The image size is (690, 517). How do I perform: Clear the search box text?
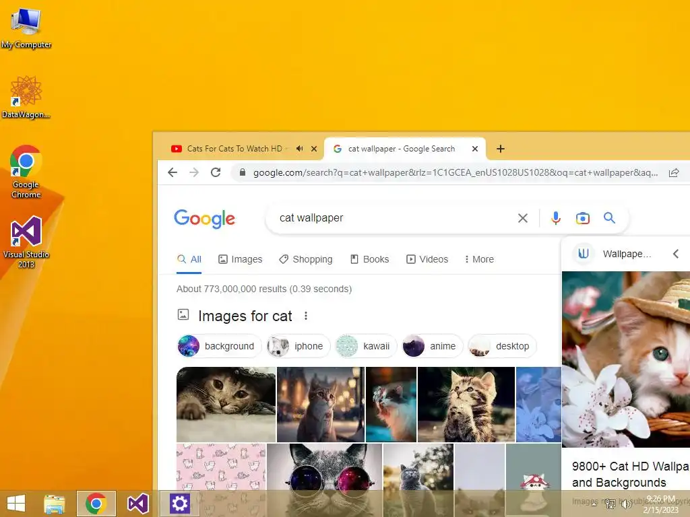click(x=523, y=218)
